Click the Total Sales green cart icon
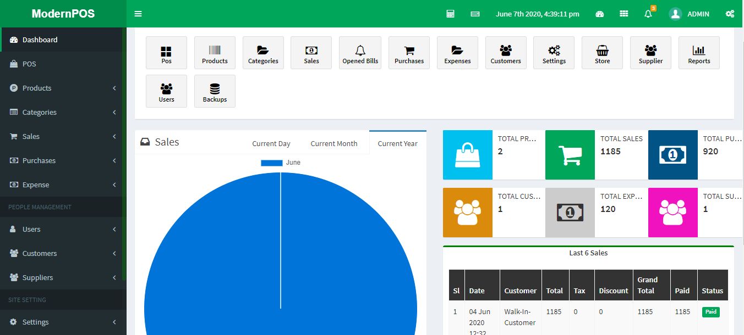This screenshot has height=335, width=744. [570, 155]
